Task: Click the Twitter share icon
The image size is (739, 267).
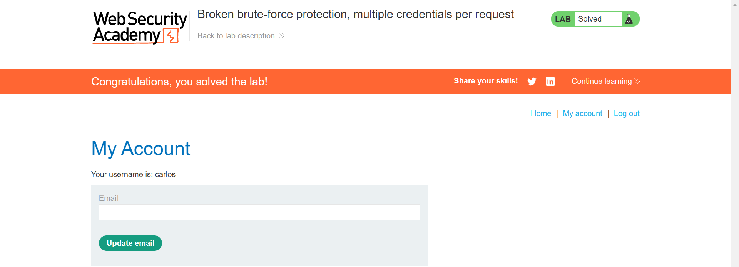Action: tap(532, 82)
